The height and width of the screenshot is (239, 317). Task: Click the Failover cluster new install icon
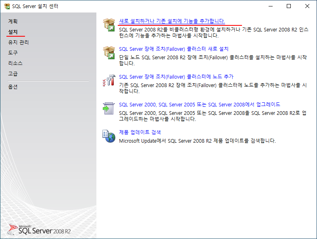coord(109,52)
